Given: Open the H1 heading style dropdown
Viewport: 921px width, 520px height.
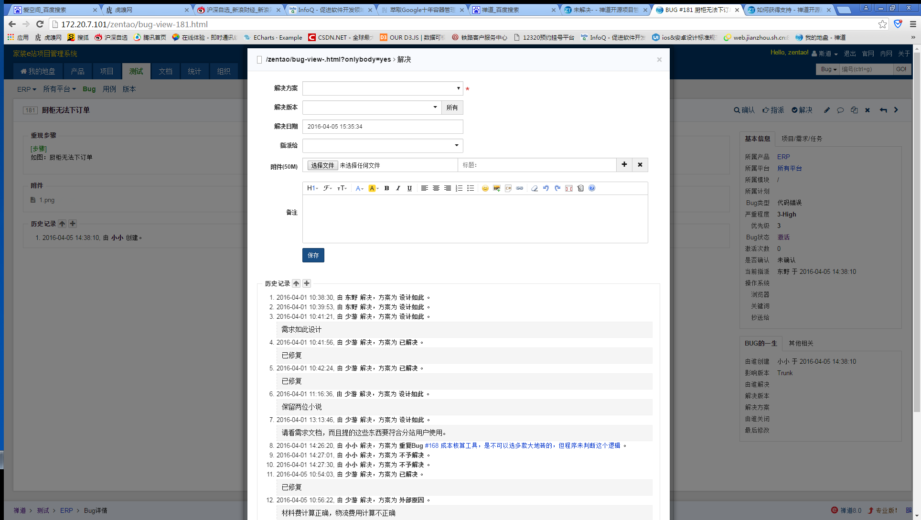Looking at the screenshot, I should click(x=312, y=188).
